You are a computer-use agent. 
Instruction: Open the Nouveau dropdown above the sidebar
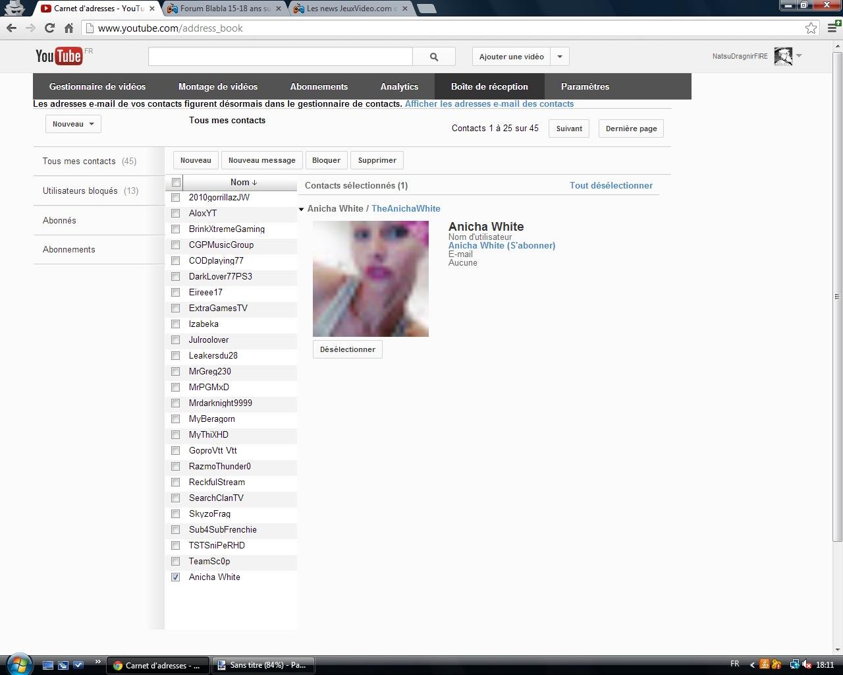pos(73,124)
